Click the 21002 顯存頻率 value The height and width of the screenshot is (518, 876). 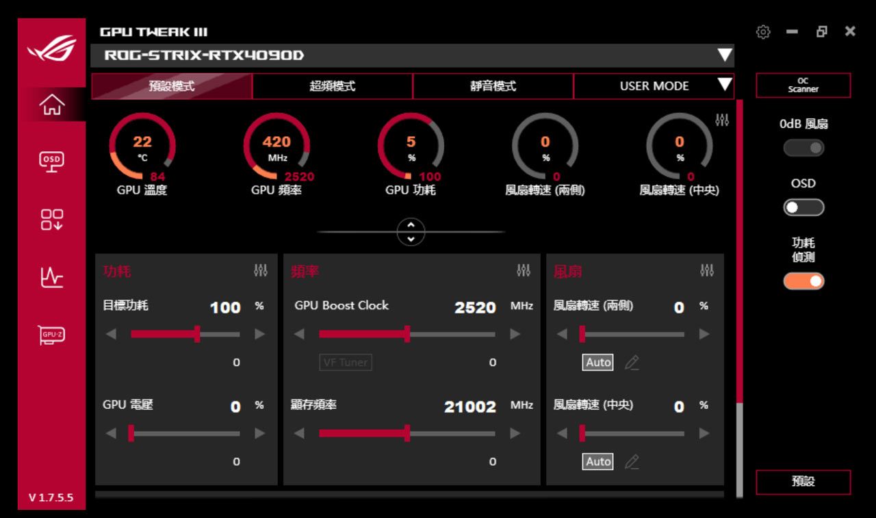coord(470,407)
